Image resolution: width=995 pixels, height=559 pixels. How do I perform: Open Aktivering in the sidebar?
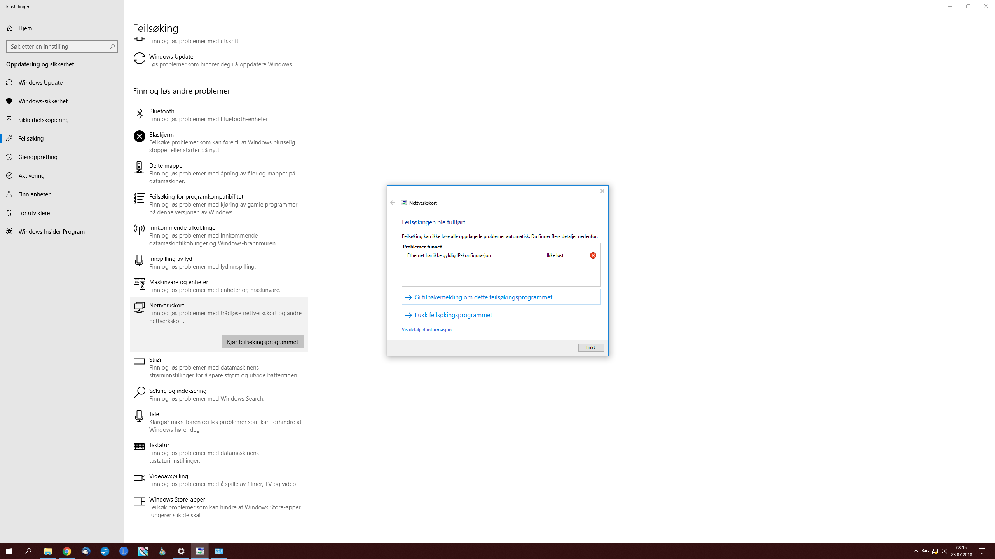coord(62,175)
